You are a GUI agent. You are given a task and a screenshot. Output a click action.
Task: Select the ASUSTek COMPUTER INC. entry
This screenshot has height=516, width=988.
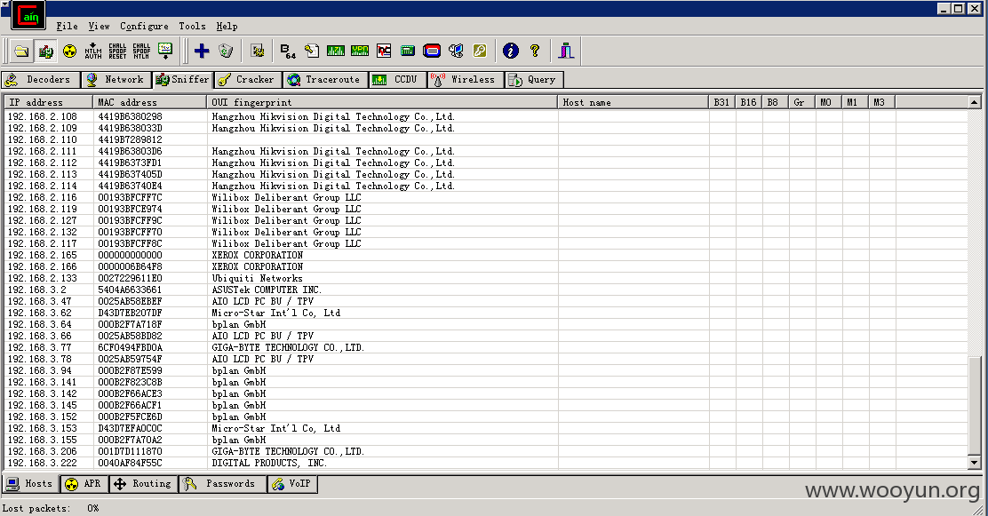coord(267,290)
